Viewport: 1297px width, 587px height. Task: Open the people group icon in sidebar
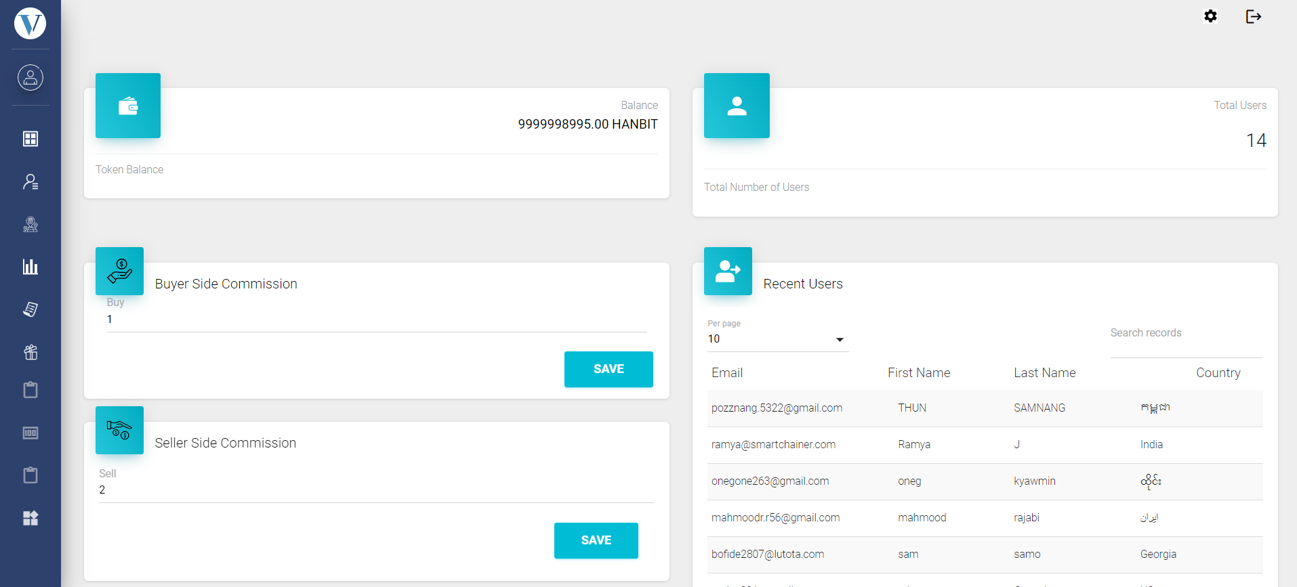pyautogui.click(x=30, y=224)
